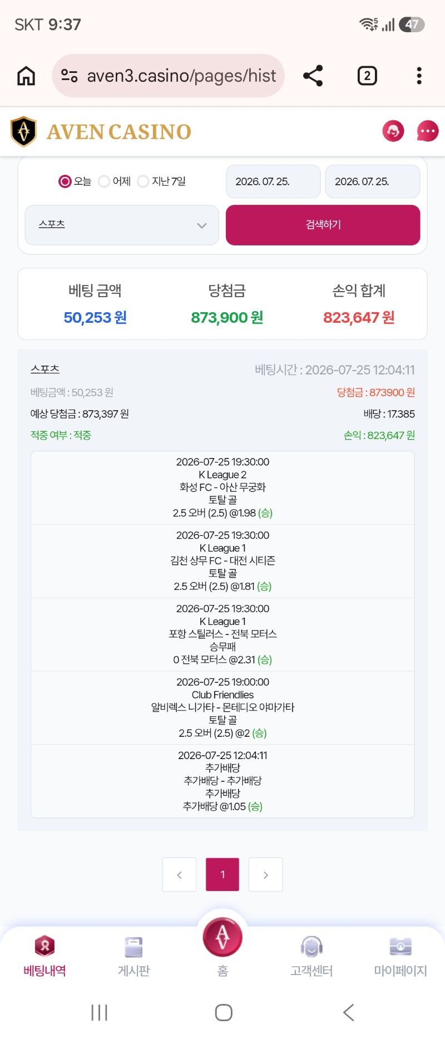Open the tab switcher showing 2 tabs
Image resolution: width=445 pixels, height=1039 pixels.
click(x=367, y=76)
